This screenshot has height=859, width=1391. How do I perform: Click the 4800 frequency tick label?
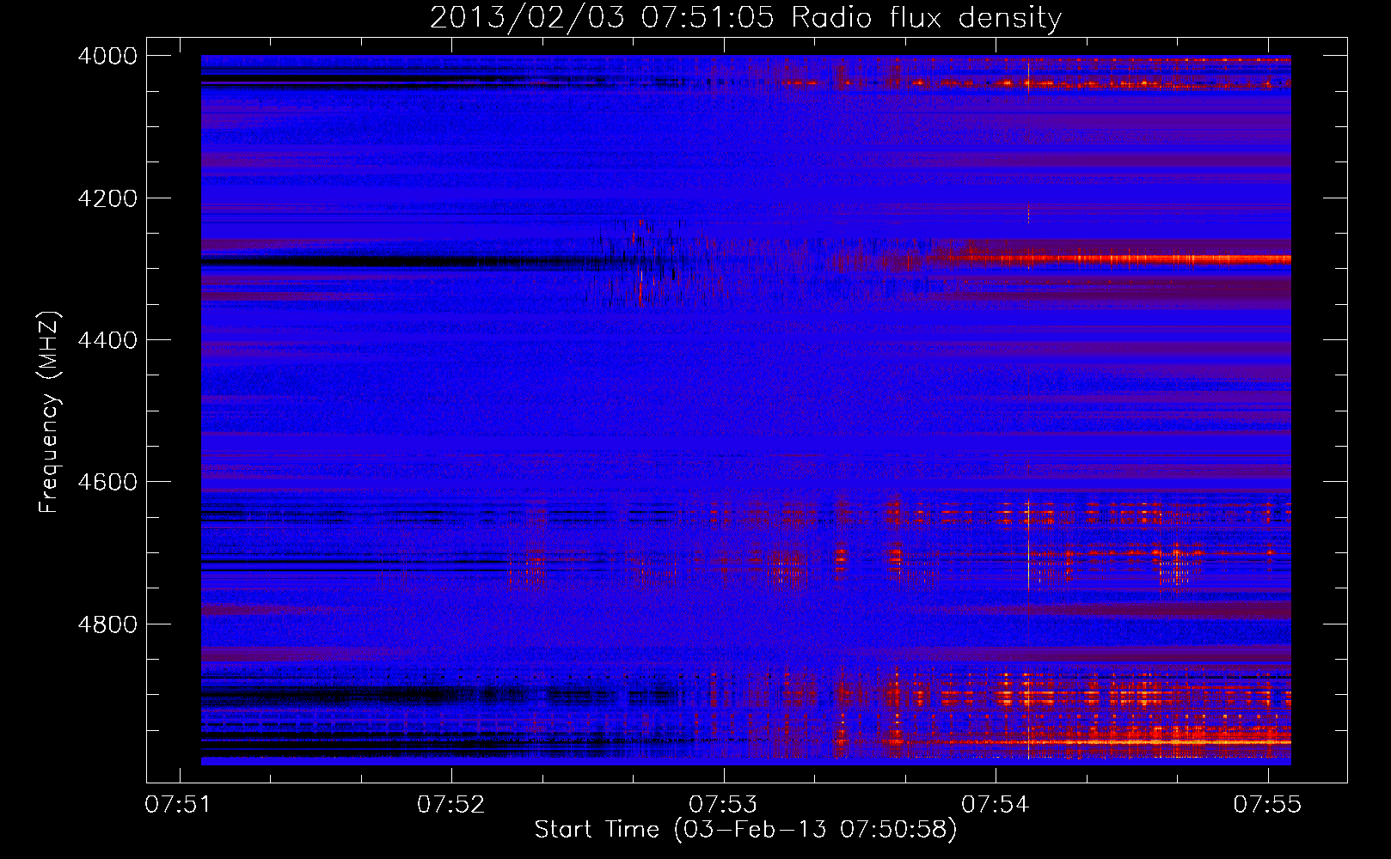click(x=107, y=624)
